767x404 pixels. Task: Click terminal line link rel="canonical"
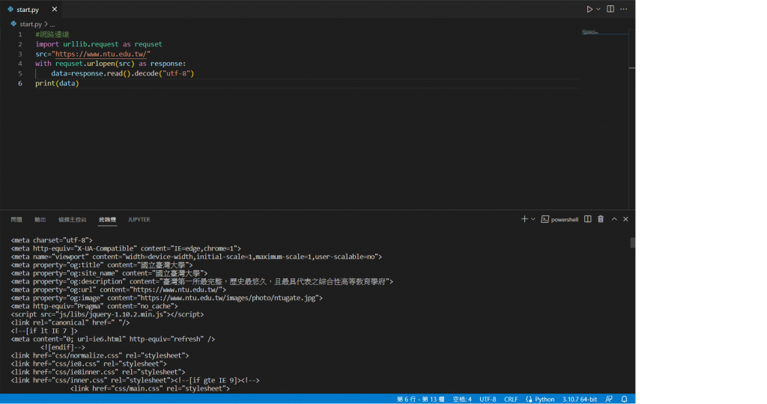click(x=70, y=322)
